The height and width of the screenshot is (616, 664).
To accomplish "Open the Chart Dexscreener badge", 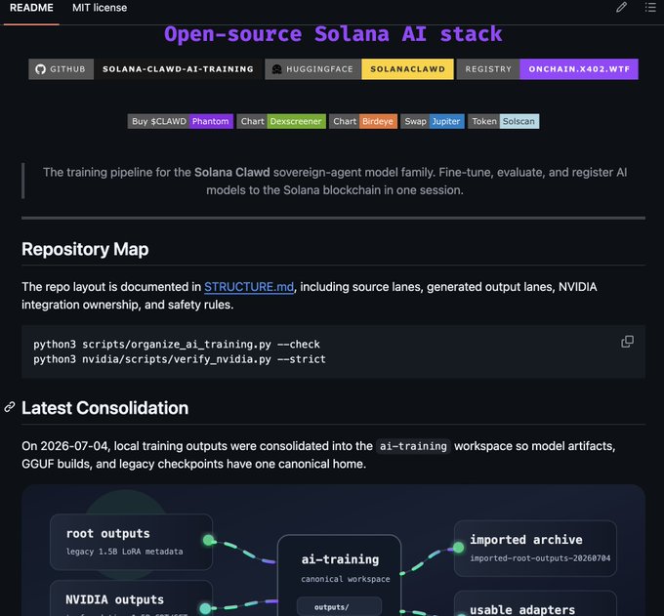I will pyautogui.click(x=281, y=121).
